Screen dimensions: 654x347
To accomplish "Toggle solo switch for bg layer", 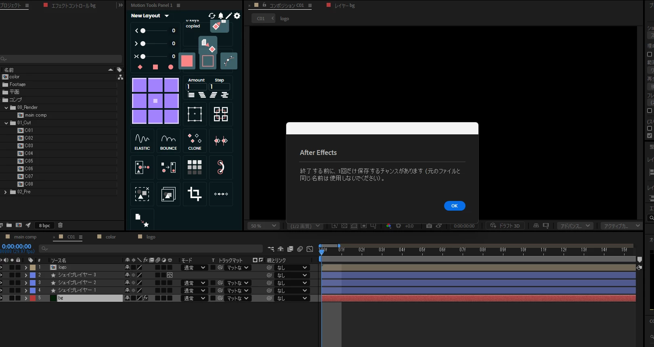I will click(x=12, y=298).
